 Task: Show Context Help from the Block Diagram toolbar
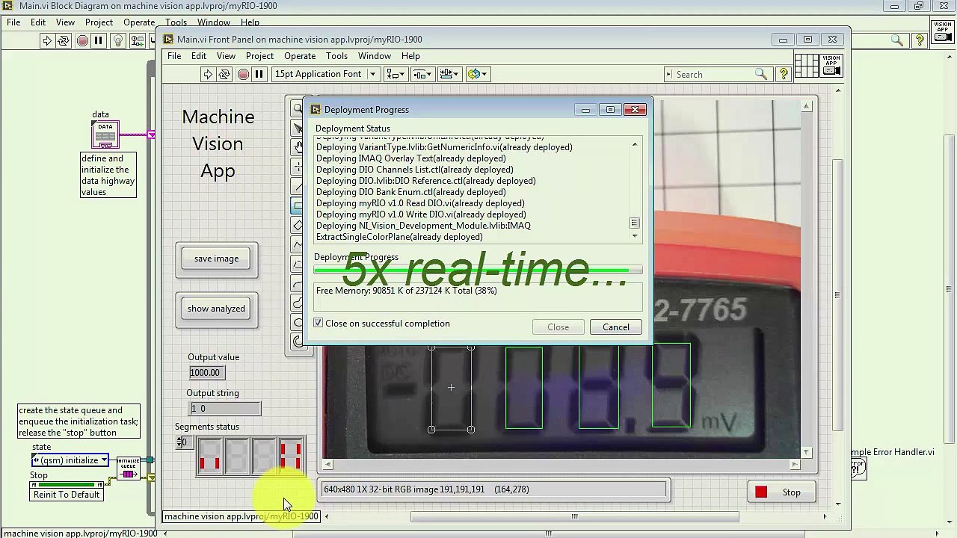[920, 41]
